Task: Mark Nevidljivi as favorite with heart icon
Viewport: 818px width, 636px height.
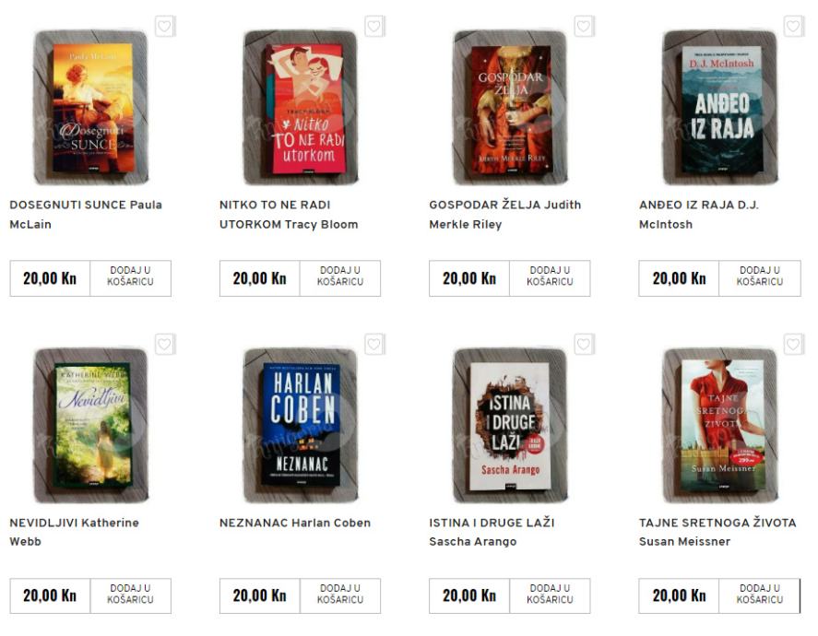Action: coord(165,345)
